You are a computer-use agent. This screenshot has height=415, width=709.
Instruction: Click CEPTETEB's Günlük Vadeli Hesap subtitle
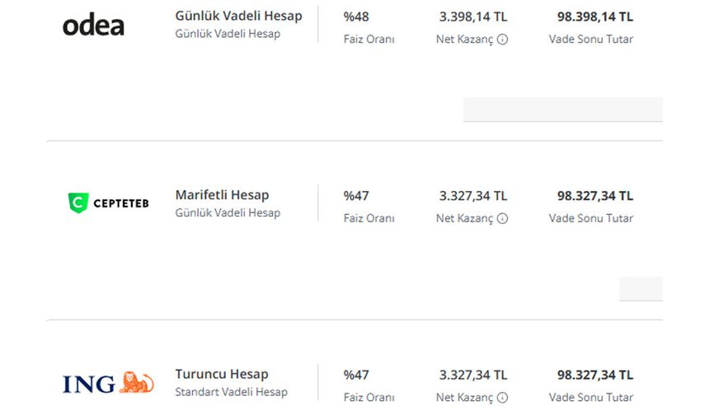228,212
